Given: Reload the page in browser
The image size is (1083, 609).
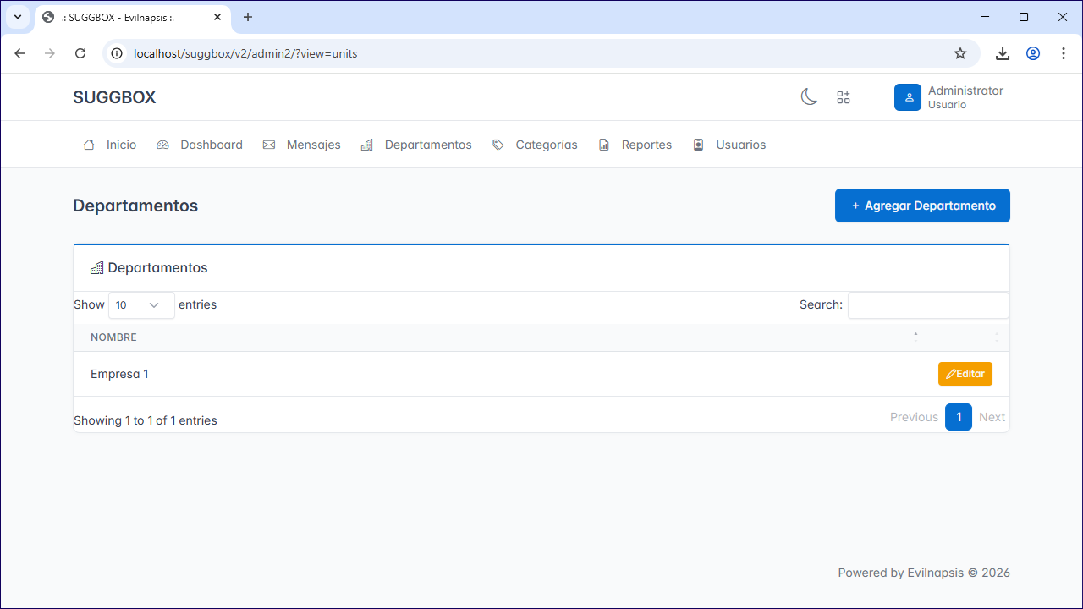Looking at the screenshot, I should coord(80,53).
